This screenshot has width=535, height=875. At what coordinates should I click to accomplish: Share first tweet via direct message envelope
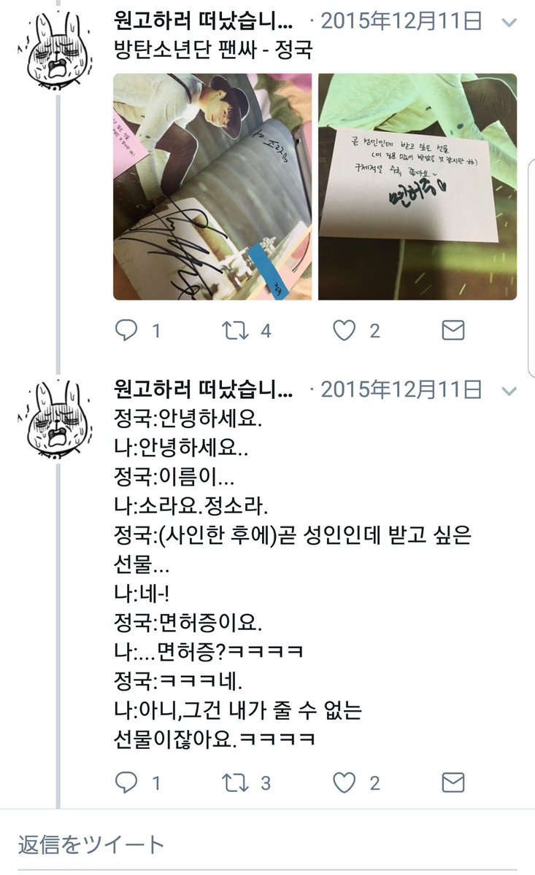[x=453, y=331]
